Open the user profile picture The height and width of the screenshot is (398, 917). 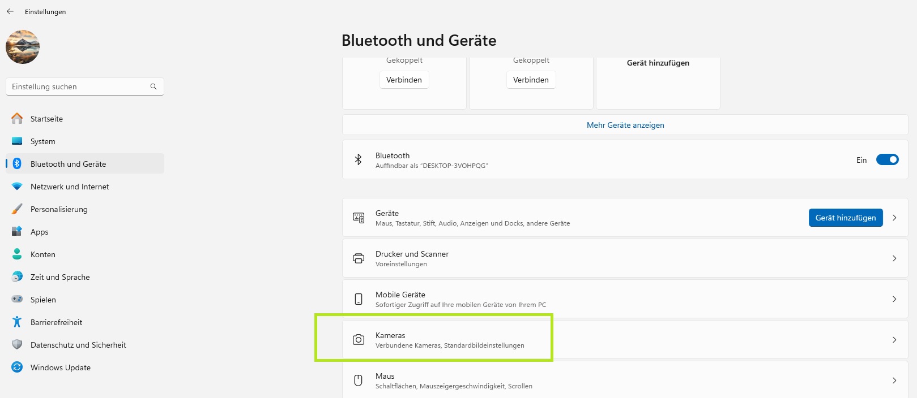coord(23,47)
